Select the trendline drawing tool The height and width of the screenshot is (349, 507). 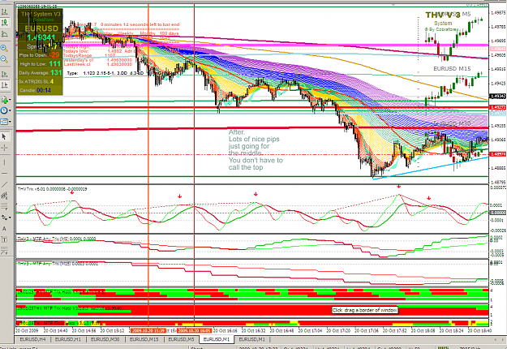[x=5, y=184]
